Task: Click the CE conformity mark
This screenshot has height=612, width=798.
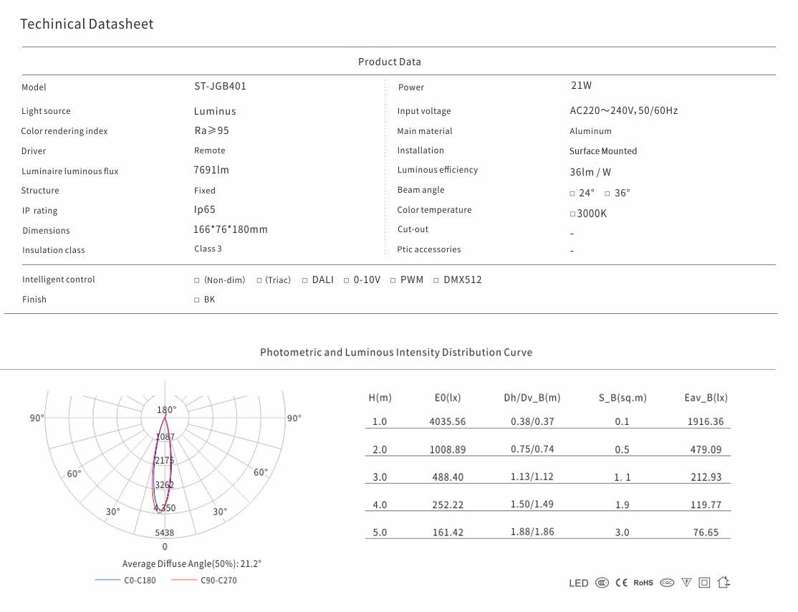Action: 621,583
